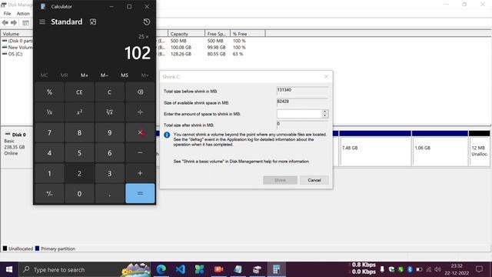Click digit 5 on Calculator keypad
This screenshot has height=277, width=492.
click(79, 152)
